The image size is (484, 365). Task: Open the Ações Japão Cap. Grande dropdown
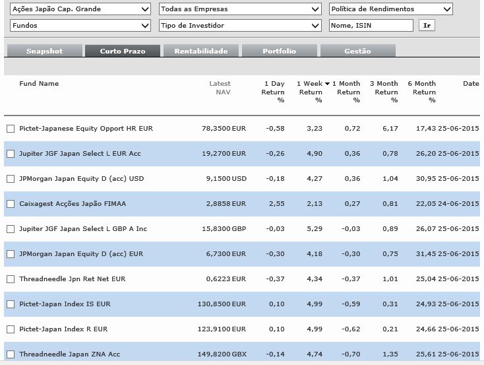click(80, 9)
